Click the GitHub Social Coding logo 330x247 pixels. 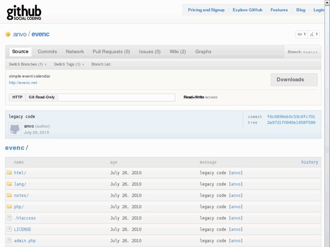click(x=24, y=13)
